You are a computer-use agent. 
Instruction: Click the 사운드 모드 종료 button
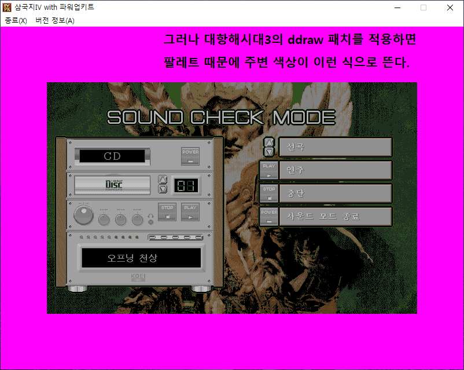336,216
